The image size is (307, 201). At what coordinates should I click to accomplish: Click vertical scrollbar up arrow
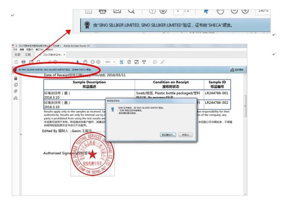pos(245,75)
